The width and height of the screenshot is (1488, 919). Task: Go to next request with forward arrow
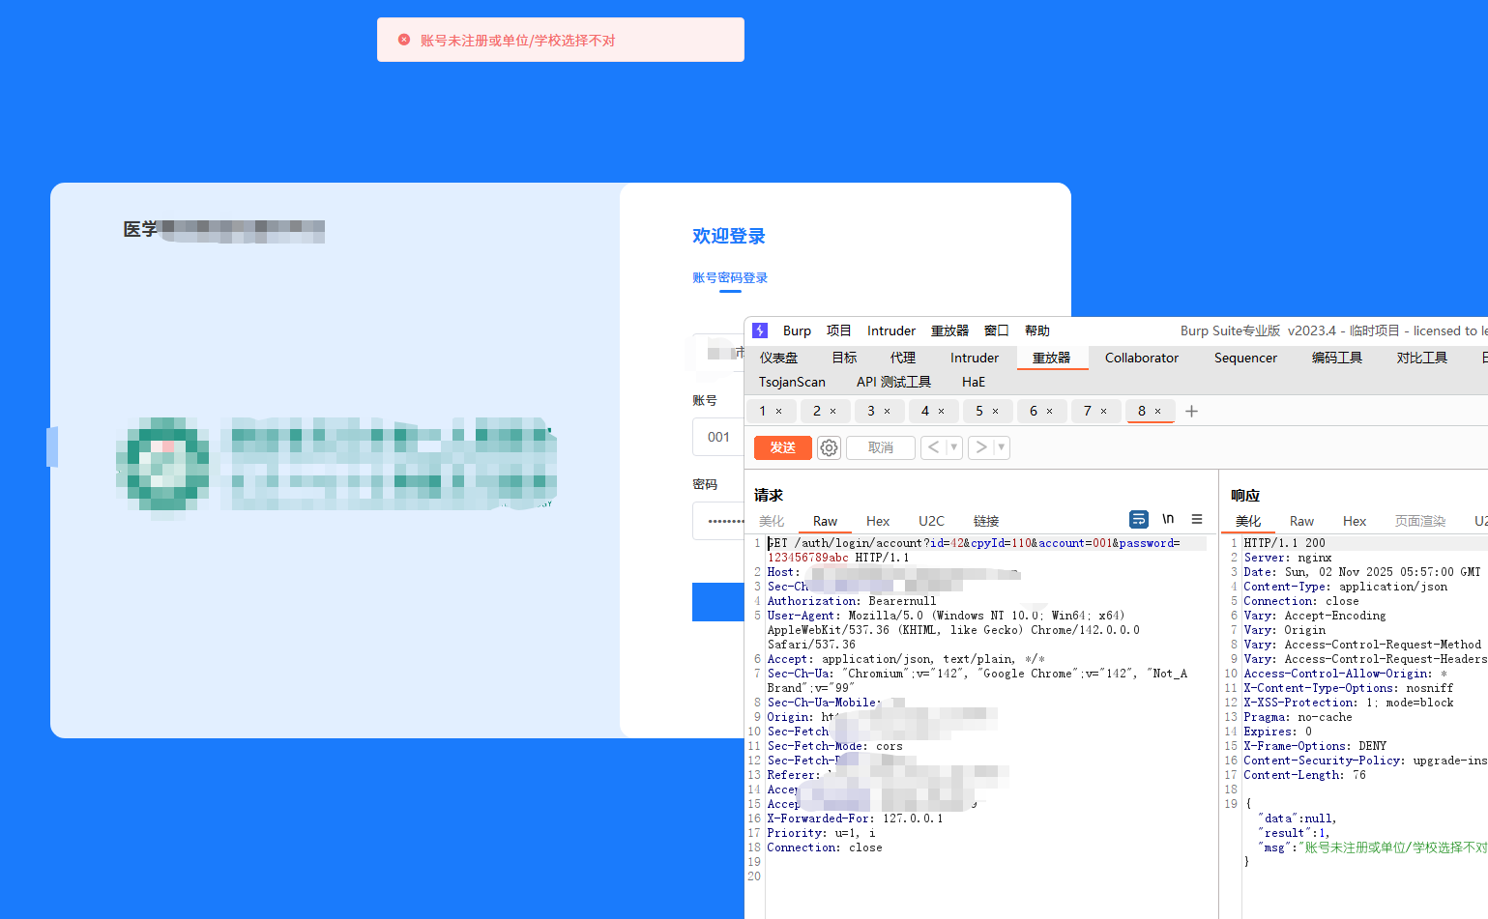[x=980, y=447]
